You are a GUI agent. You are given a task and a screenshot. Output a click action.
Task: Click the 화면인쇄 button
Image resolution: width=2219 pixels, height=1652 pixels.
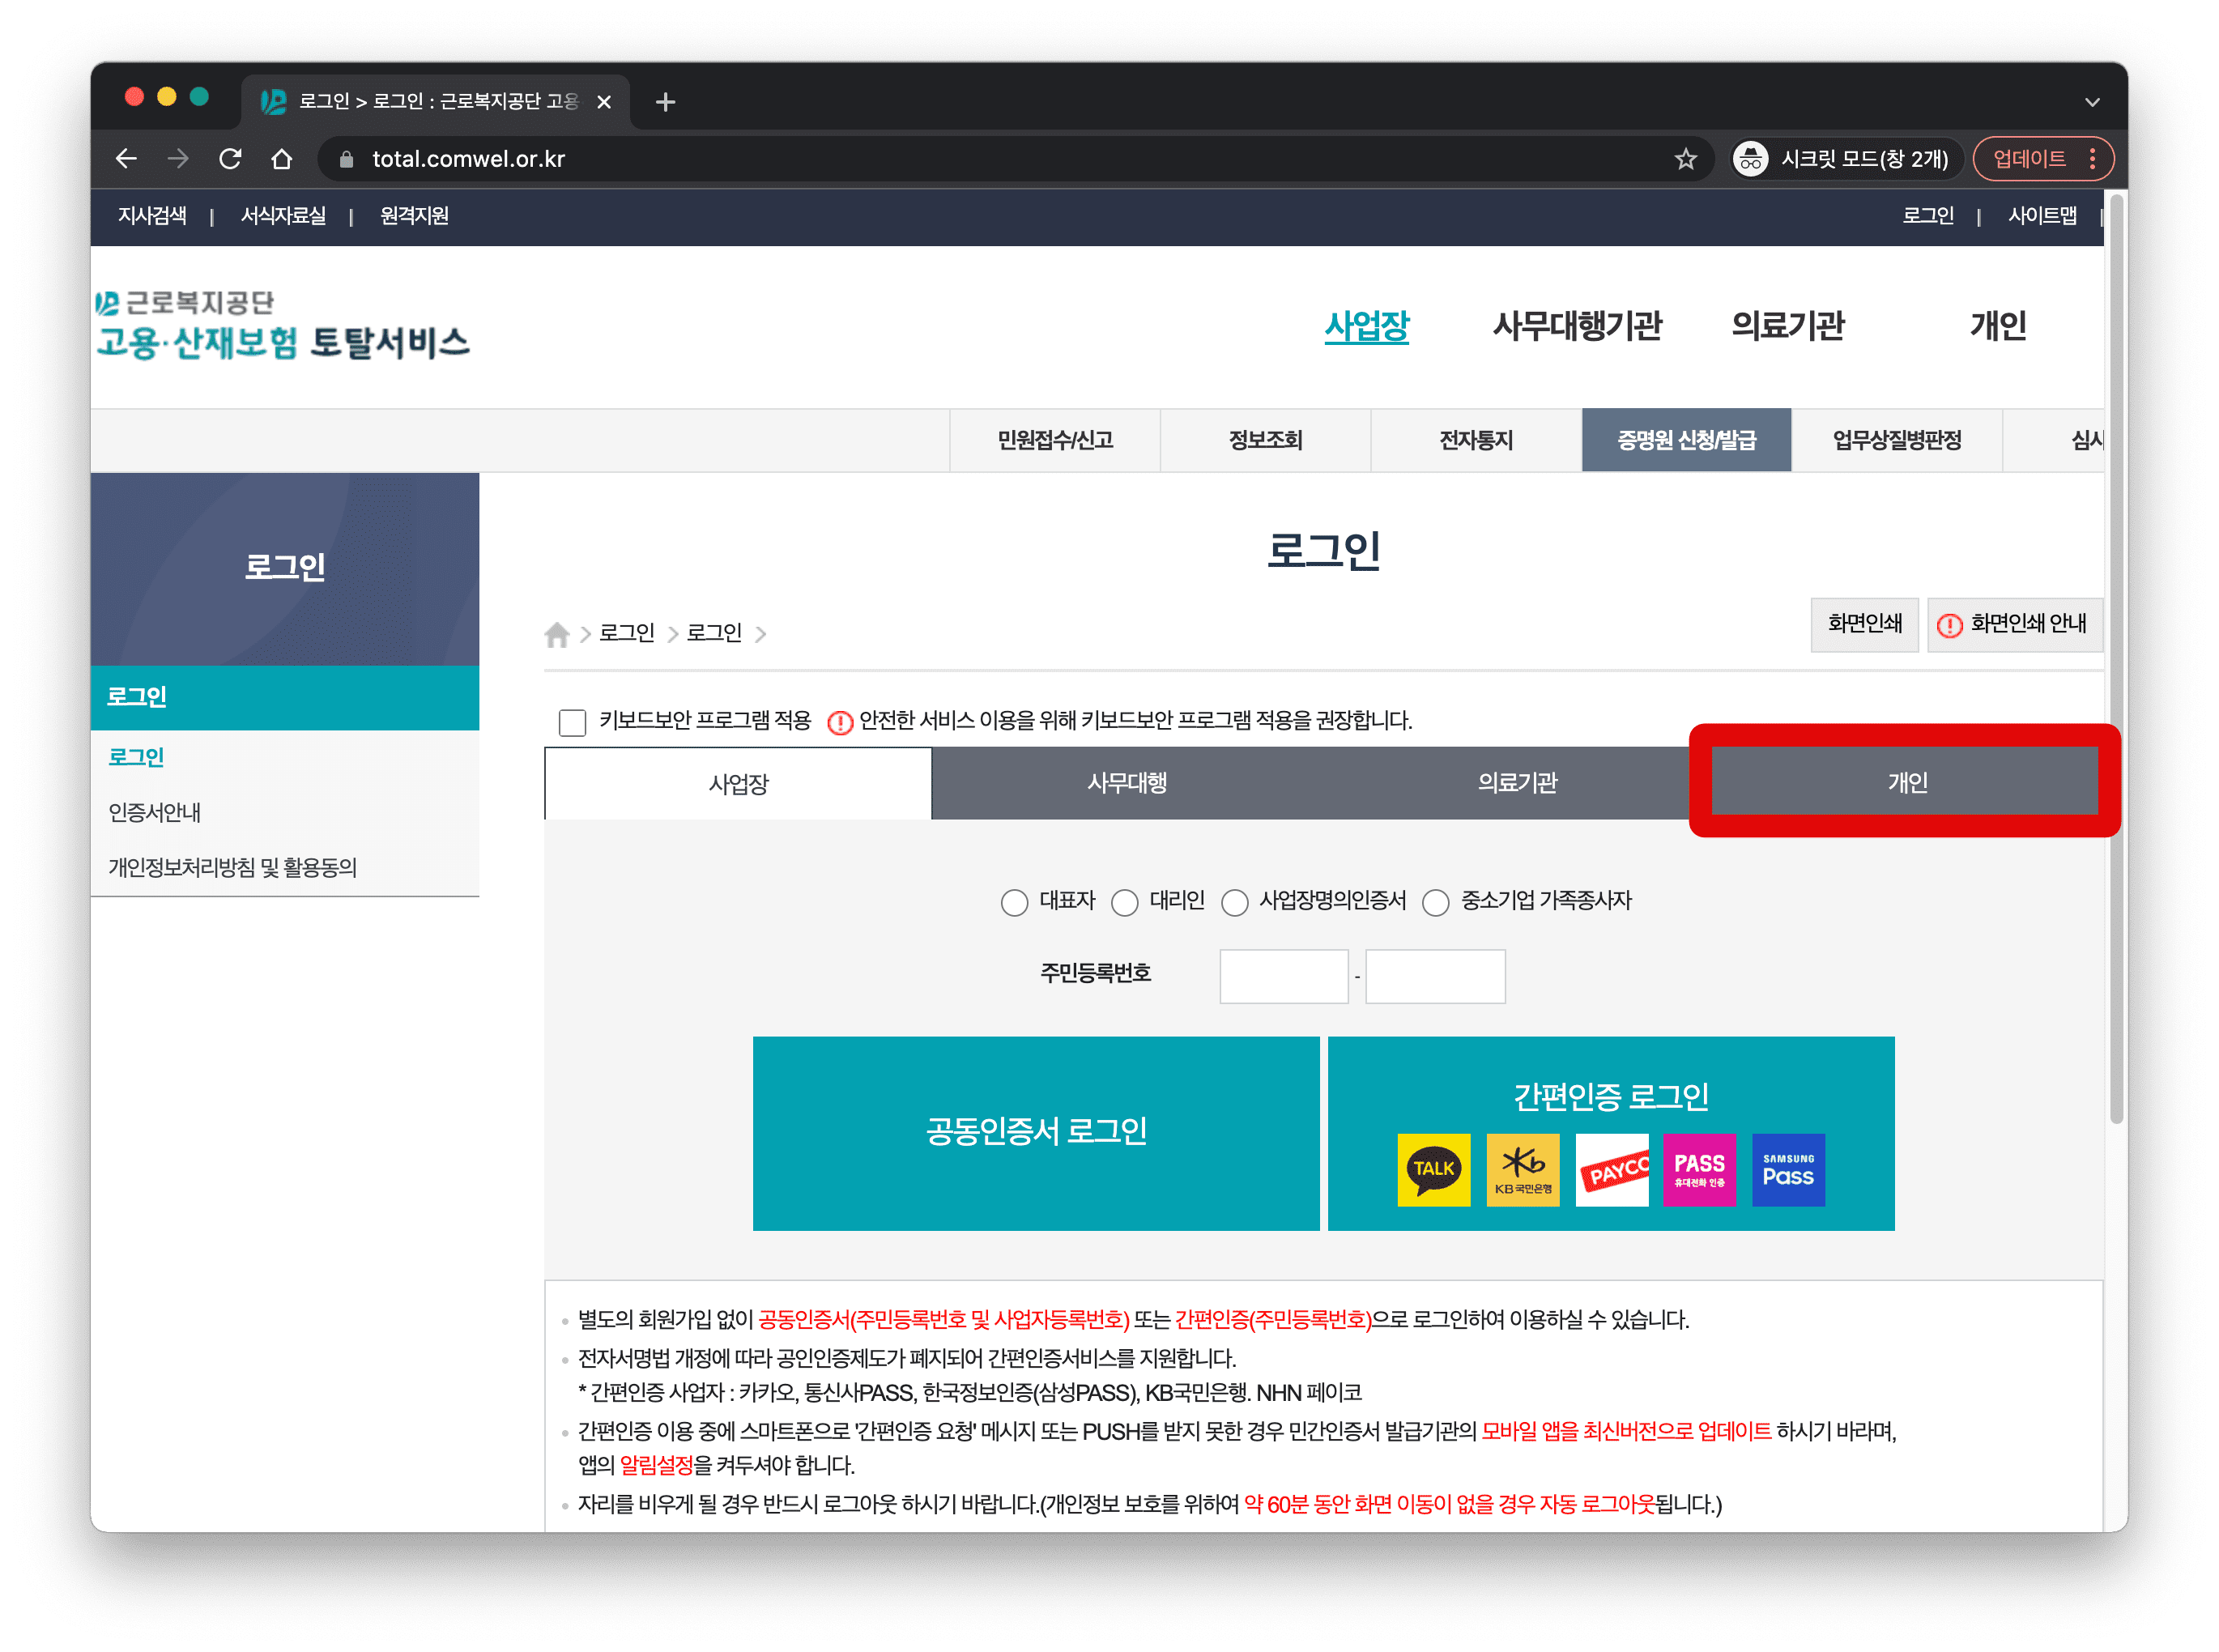tap(1864, 624)
